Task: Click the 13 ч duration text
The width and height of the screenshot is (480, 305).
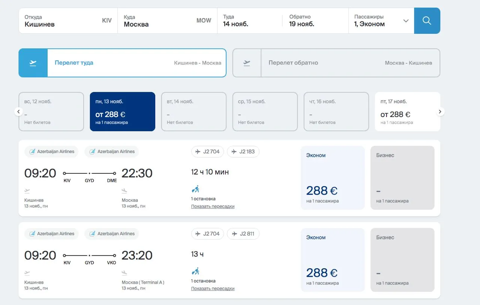Action: click(198, 254)
